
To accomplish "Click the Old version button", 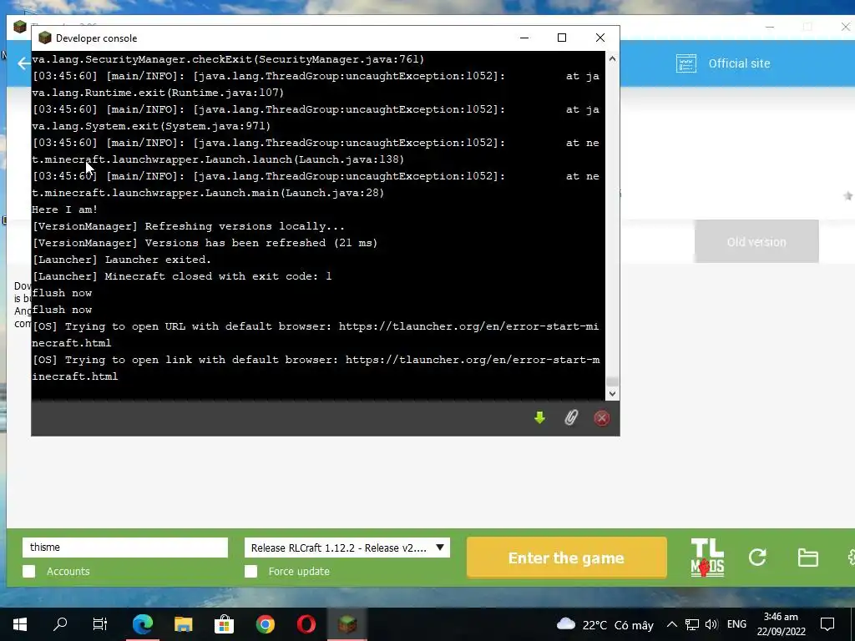I will point(756,242).
